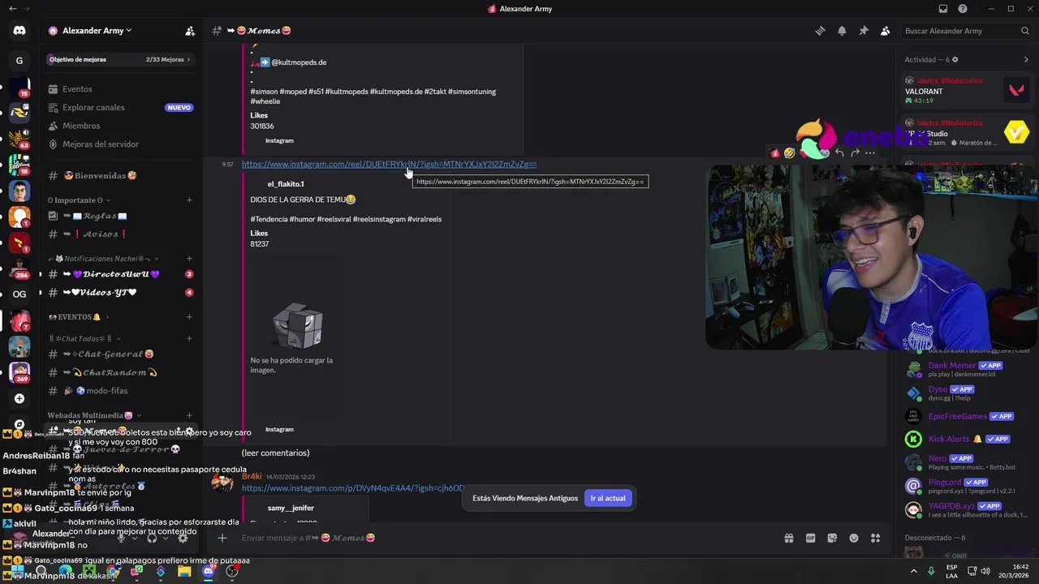The image size is (1039, 584).
Task: Open the Threads icon in channel header
Action: (x=820, y=31)
